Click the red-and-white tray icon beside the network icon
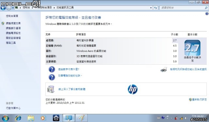This screenshot has height=122, width=209. tap(176, 118)
